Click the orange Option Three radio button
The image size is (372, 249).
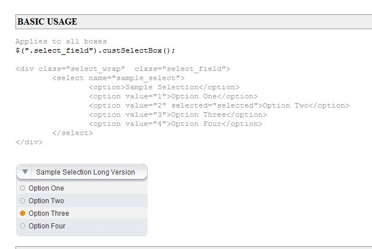(x=22, y=214)
